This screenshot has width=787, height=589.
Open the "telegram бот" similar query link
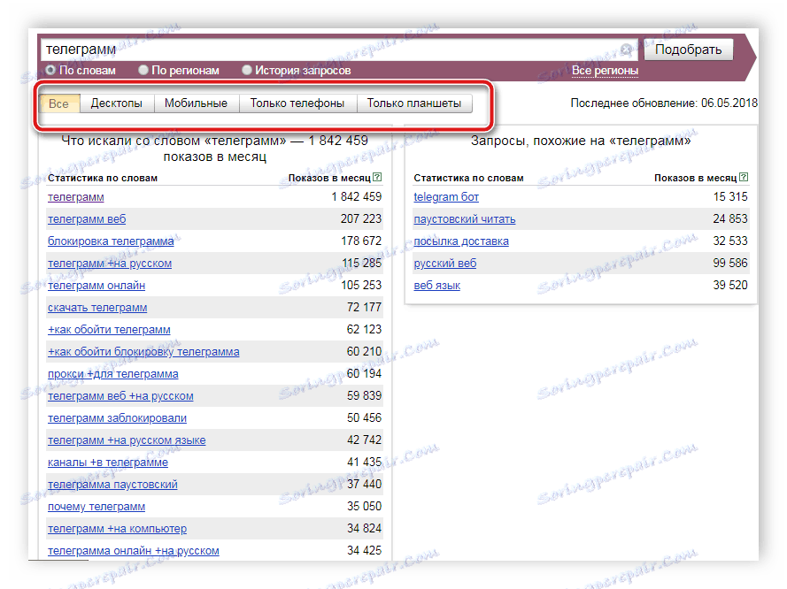coord(446,197)
